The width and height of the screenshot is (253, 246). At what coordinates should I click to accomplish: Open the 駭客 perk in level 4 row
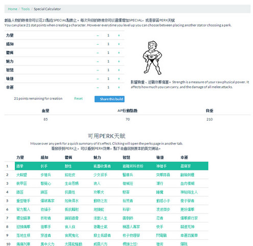click(126, 192)
